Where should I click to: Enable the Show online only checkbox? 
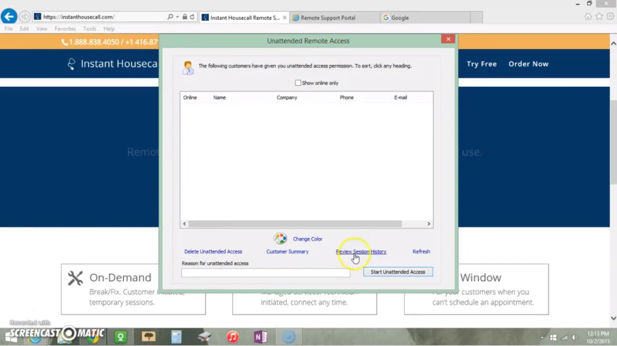[x=298, y=83]
